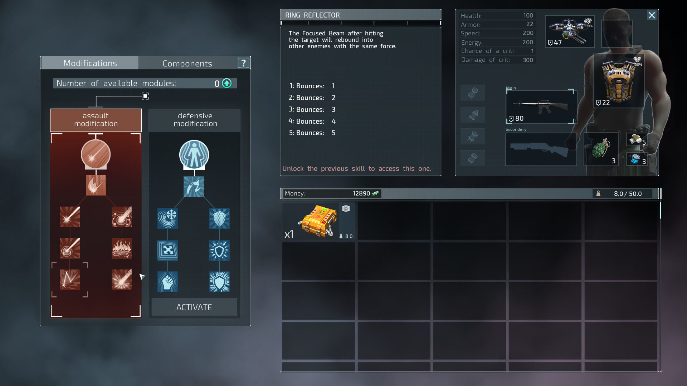Expand the modification tree root node
The width and height of the screenshot is (687, 386).
(145, 96)
